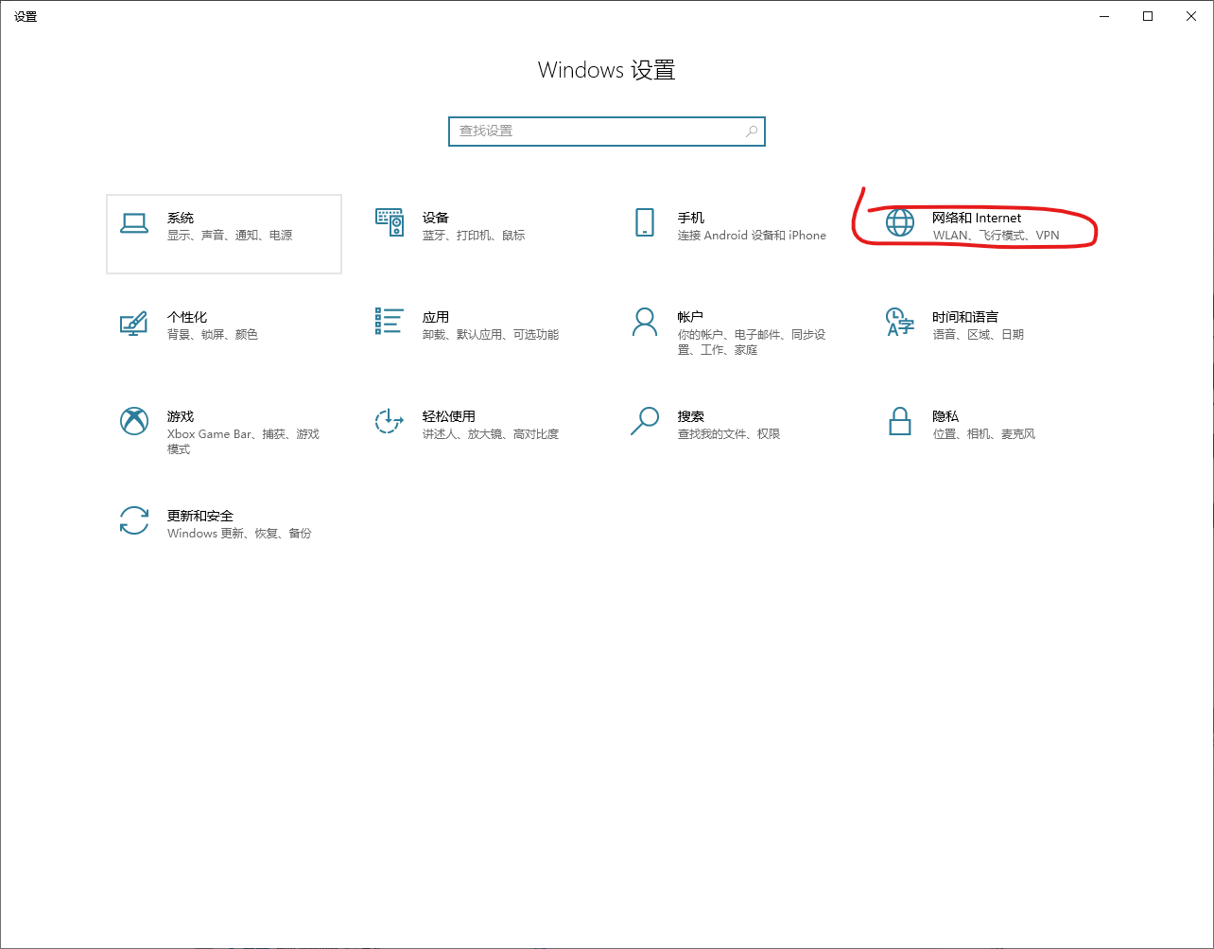Click the Xbox Gaming icon
Screen dimensions: 1214x949
(134, 421)
